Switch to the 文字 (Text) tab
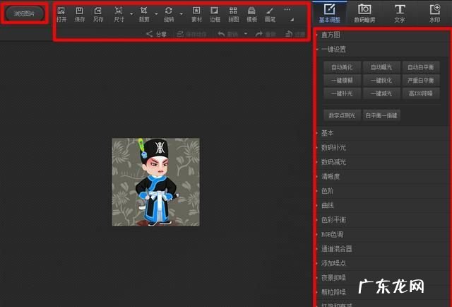Image resolution: width=452 pixels, height=307 pixels. (x=400, y=13)
